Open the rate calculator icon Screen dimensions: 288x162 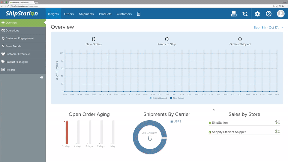(x=139, y=14)
